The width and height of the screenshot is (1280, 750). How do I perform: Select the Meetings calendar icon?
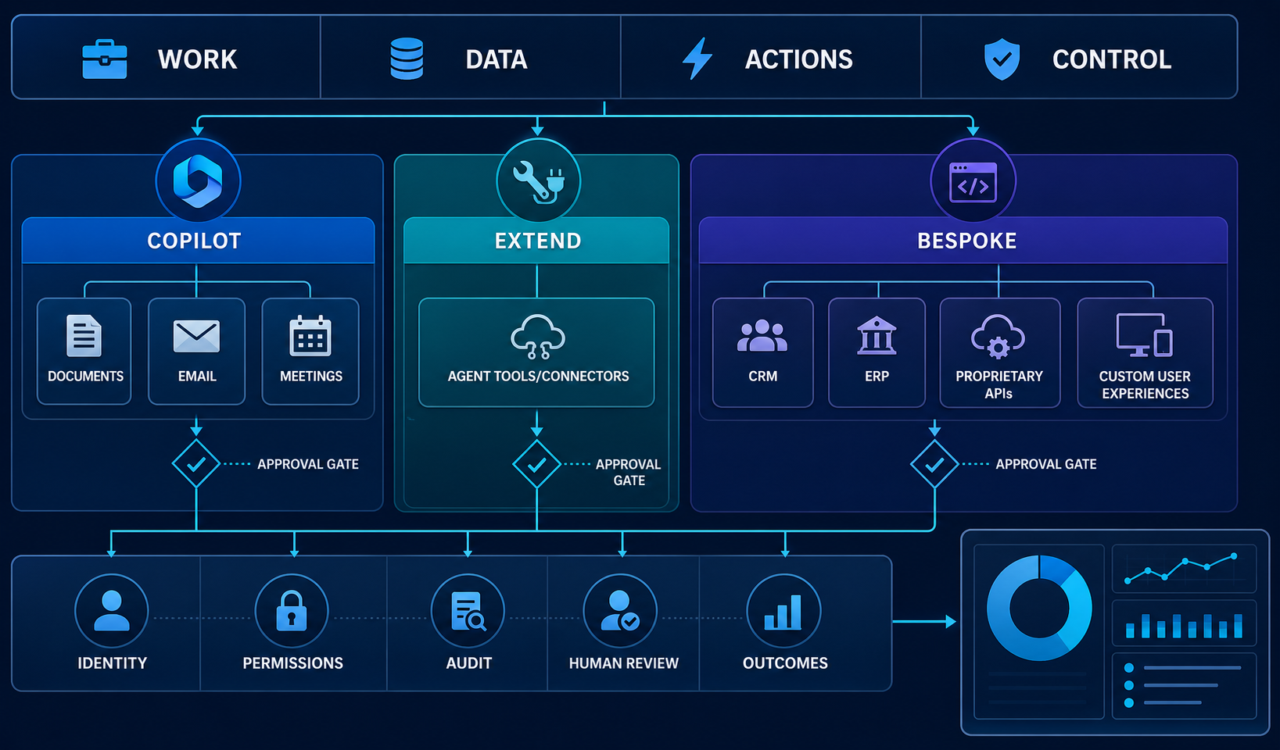click(310, 336)
